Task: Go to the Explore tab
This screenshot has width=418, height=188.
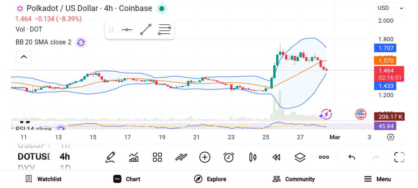Action: pos(210,179)
